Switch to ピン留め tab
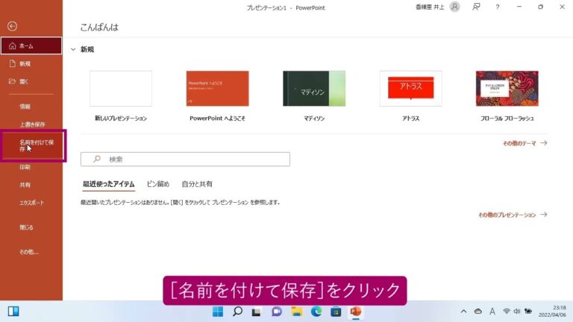 [x=158, y=184]
